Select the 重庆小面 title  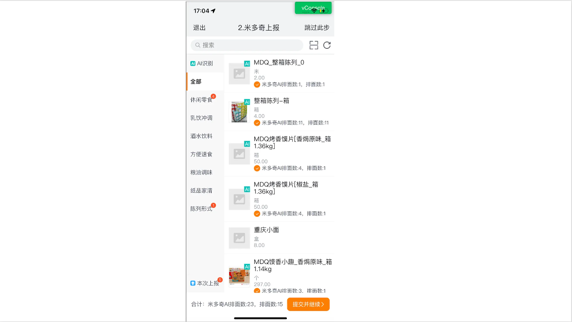click(266, 230)
